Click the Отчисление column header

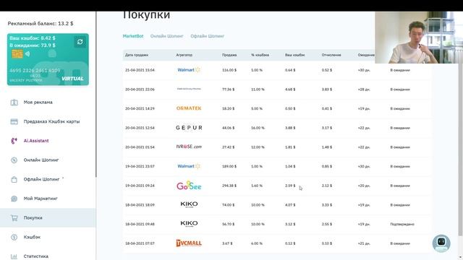[331, 55]
